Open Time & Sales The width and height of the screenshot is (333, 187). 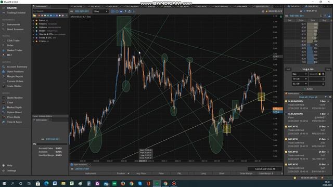pyautogui.click(x=14, y=122)
